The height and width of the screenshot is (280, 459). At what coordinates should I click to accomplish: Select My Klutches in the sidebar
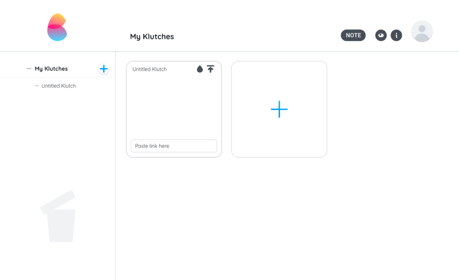pyautogui.click(x=51, y=69)
